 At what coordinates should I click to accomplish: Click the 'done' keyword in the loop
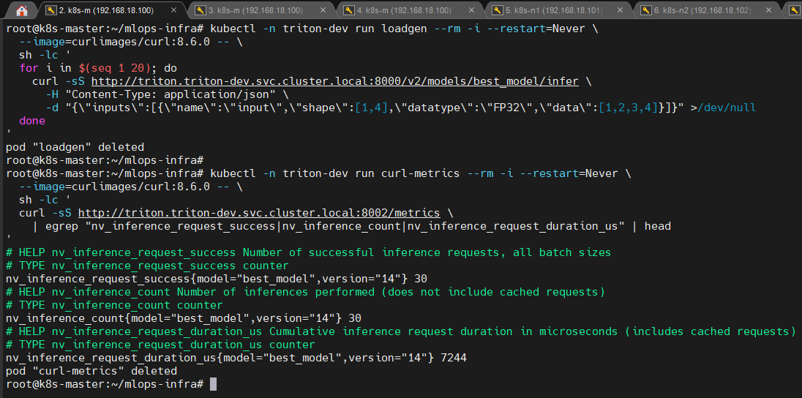click(x=32, y=121)
